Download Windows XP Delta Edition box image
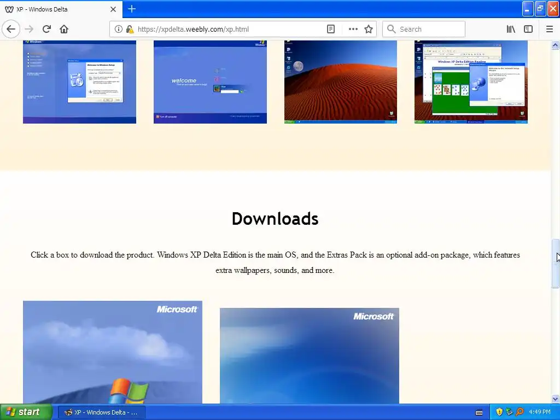Screen dimensions: 560x420 (x=113, y=352)
